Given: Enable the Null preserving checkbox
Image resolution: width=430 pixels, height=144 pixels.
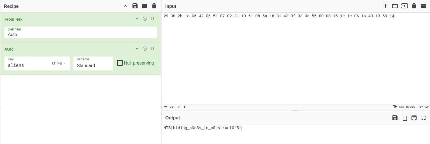Looking at the screenshot, I should click(120, 63).
